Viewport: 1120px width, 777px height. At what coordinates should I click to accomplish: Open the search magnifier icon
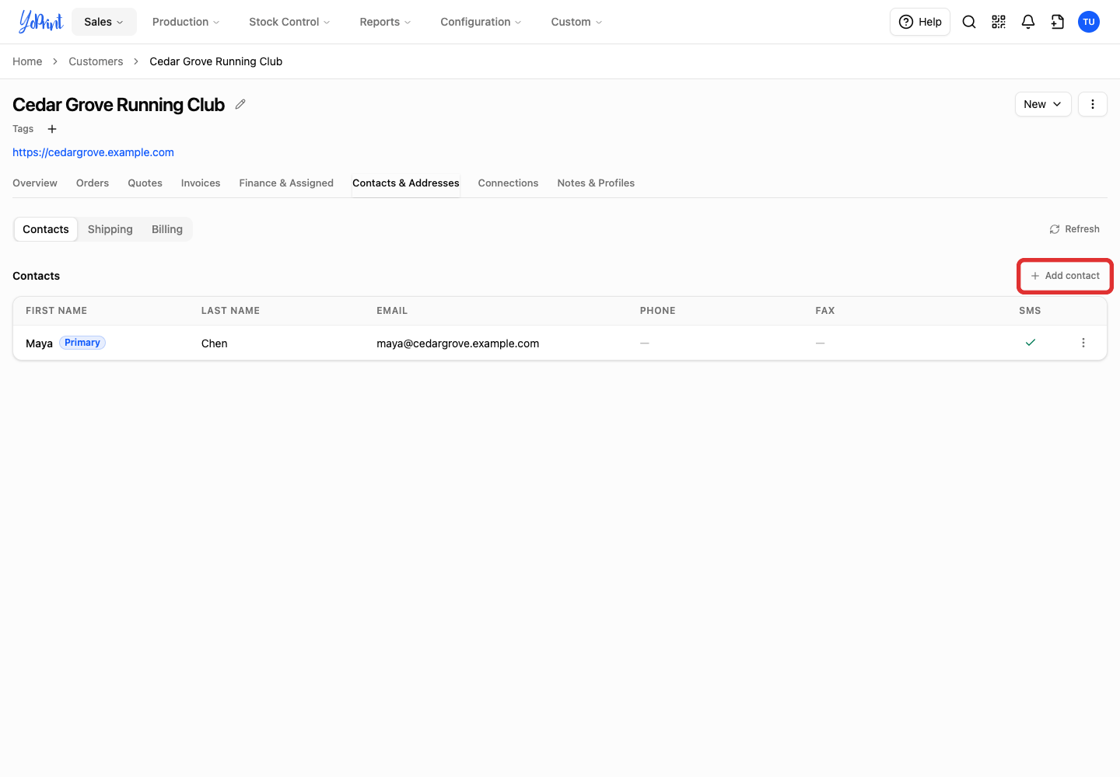click(x=969, y=22)
